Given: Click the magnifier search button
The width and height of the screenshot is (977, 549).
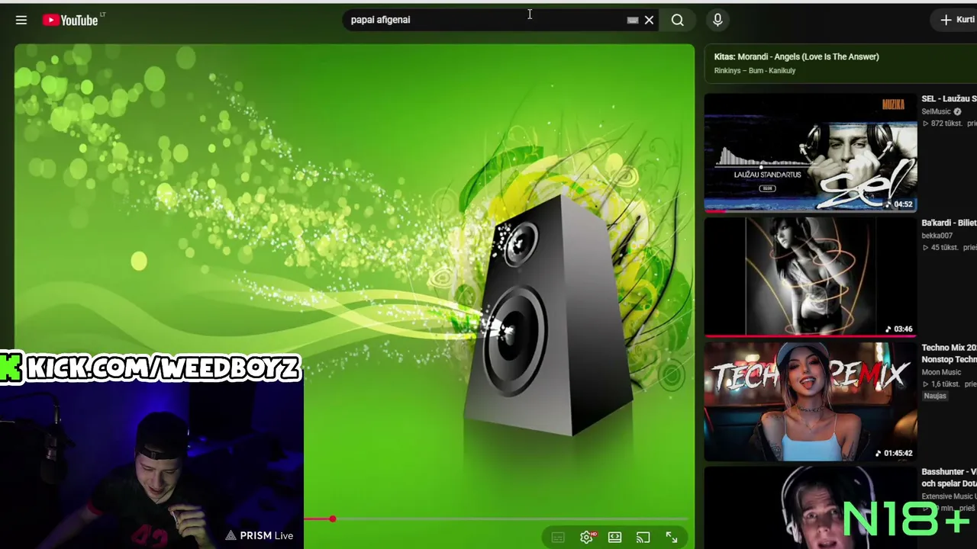Looking at the screenshot, I should (677, 20).
